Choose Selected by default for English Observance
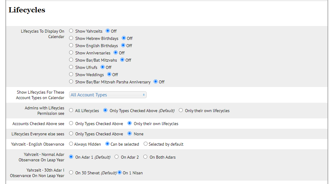Image resolution: width=330 pixels, height=184 pixels. tap(146, 144)
